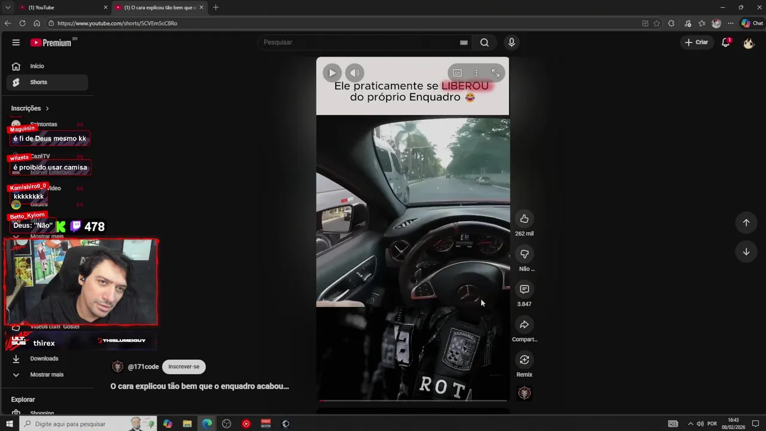Show hidden system tray icons
This screenshot has width=766, height=431.
click(x=690, y=424)
